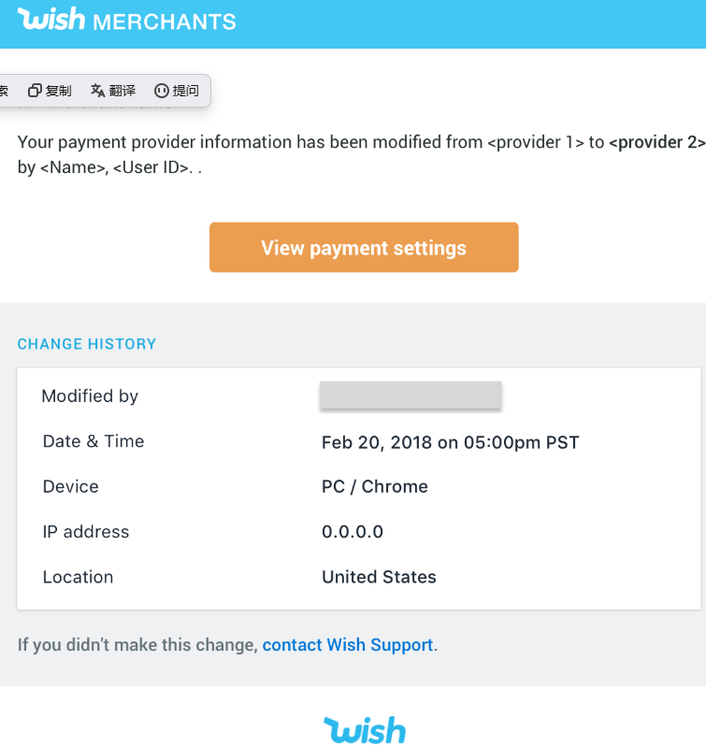Click the Wish logo in the blue header
This screenshot has height=748, width=706.
point(51,20)
